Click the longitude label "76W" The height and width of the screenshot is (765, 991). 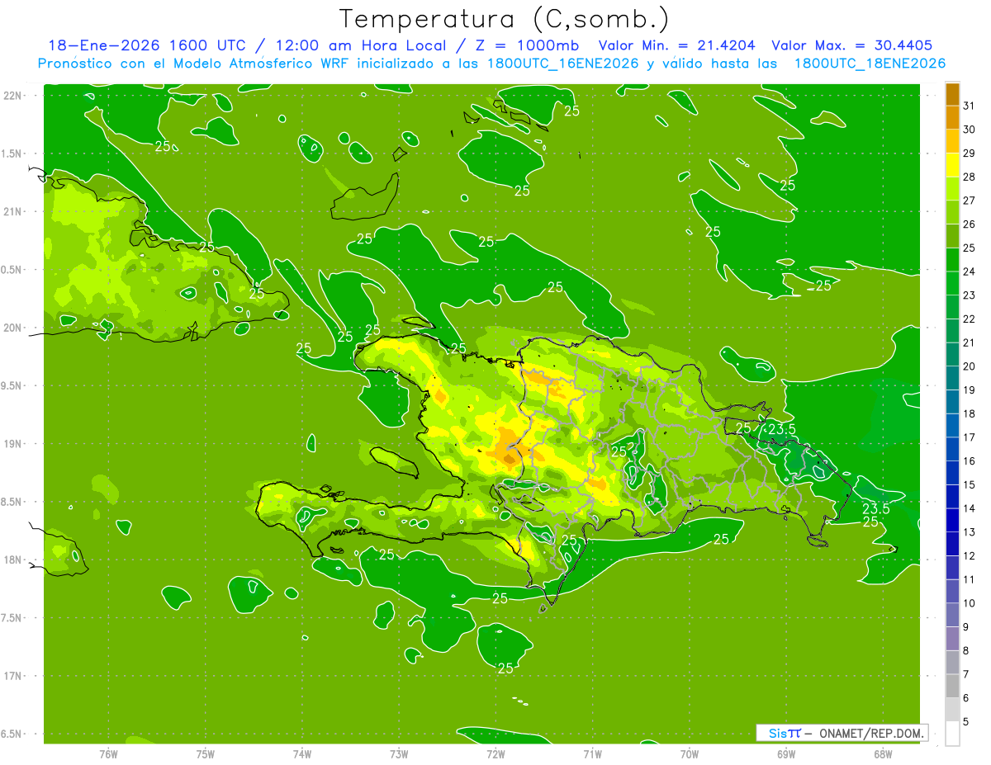108,753
